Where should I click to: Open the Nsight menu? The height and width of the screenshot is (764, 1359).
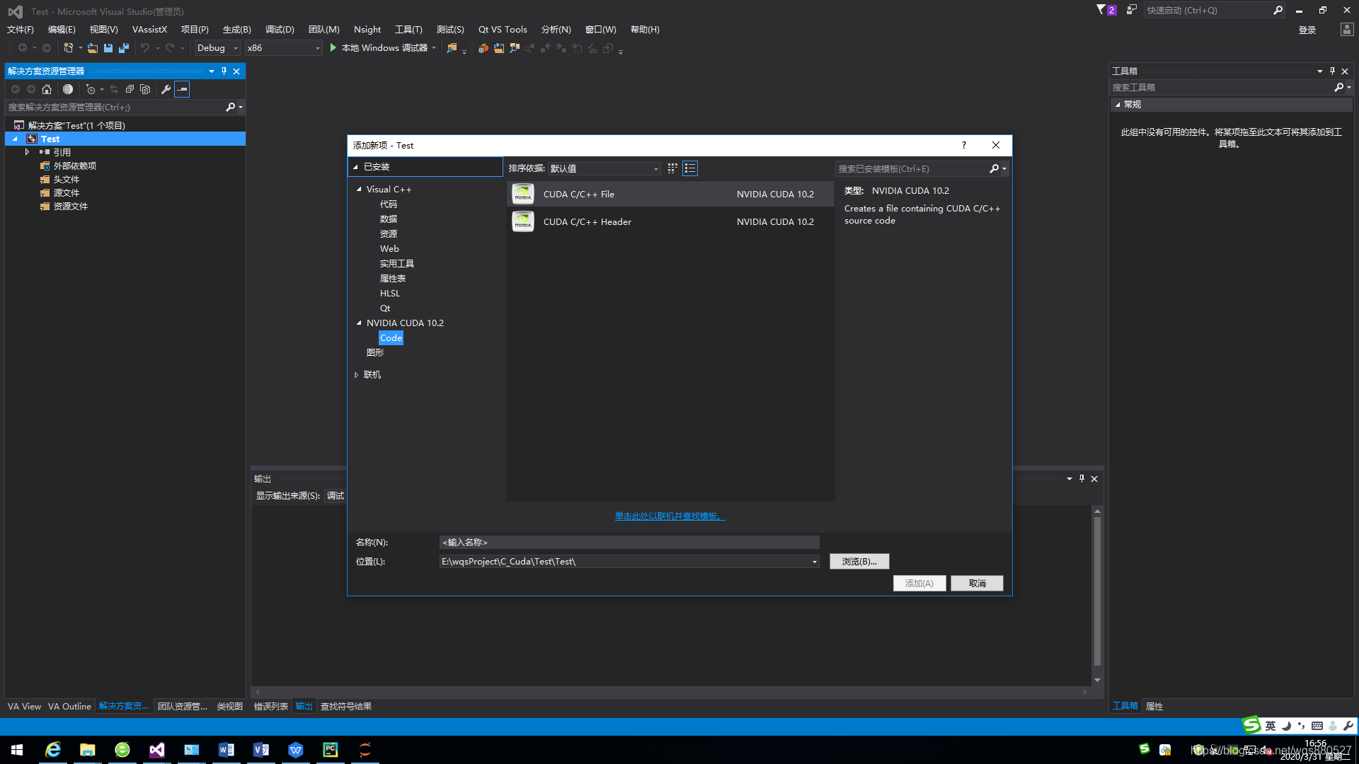[367, 29]
